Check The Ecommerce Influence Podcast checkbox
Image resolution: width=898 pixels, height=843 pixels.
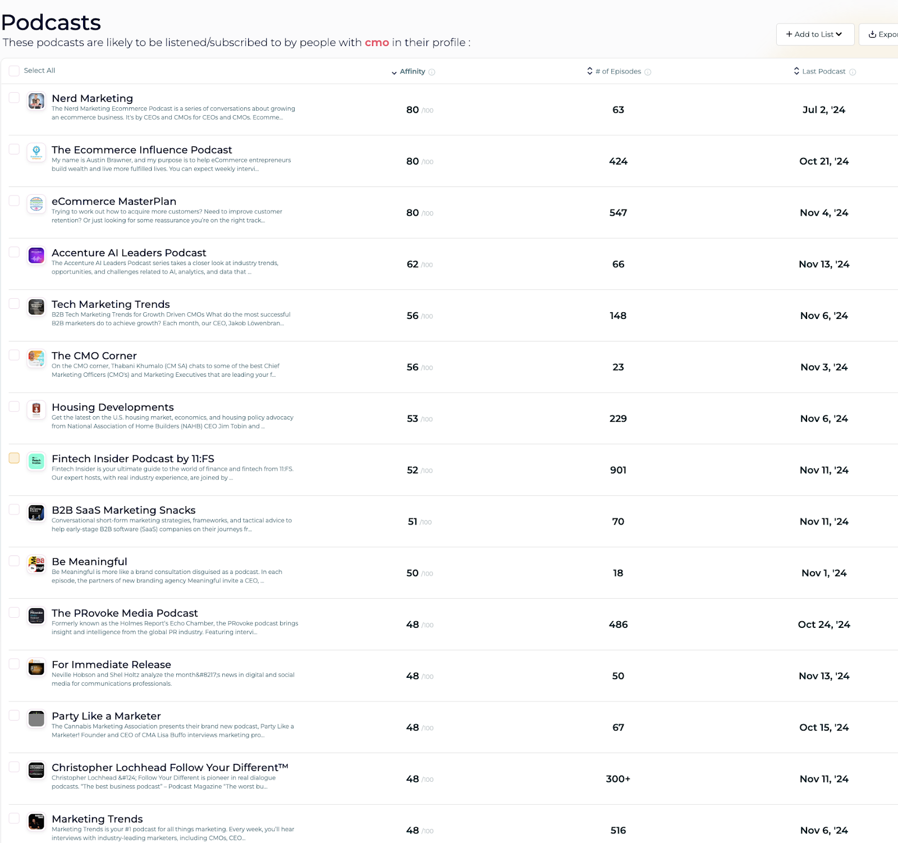(14, 149)
